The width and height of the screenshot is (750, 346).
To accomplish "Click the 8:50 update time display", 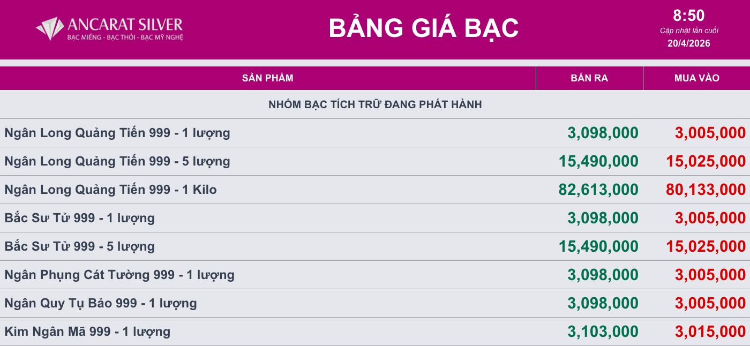I will 688,16.
